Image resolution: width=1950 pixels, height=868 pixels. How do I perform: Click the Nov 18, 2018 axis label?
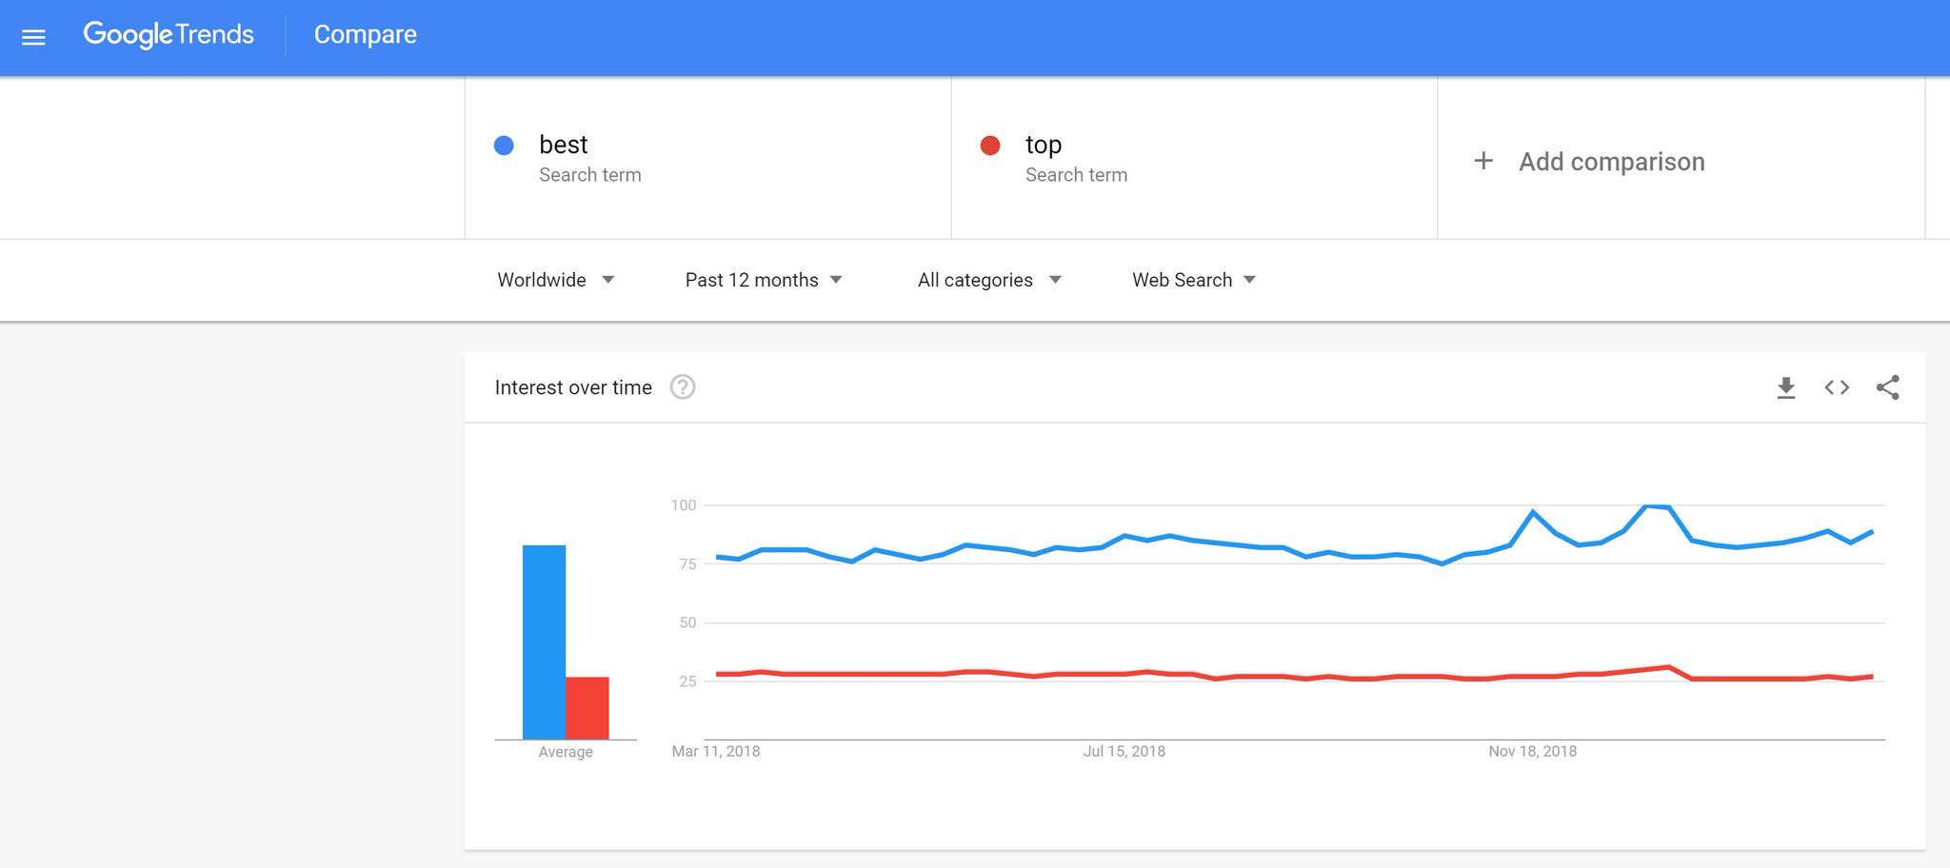1533,751
